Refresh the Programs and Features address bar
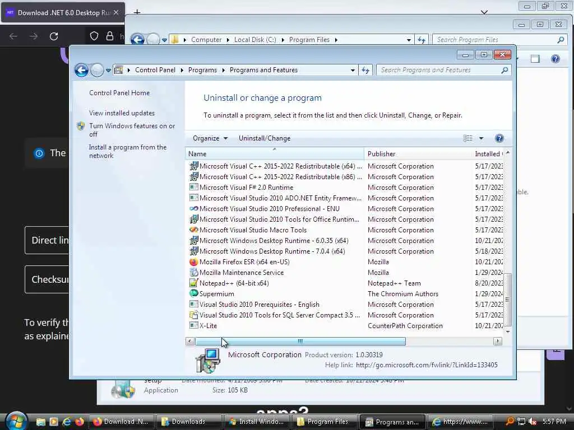 [x=365, y=70]
